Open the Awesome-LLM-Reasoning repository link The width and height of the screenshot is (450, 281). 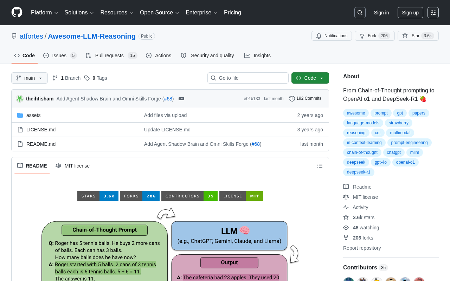click(x=92, y=36)
